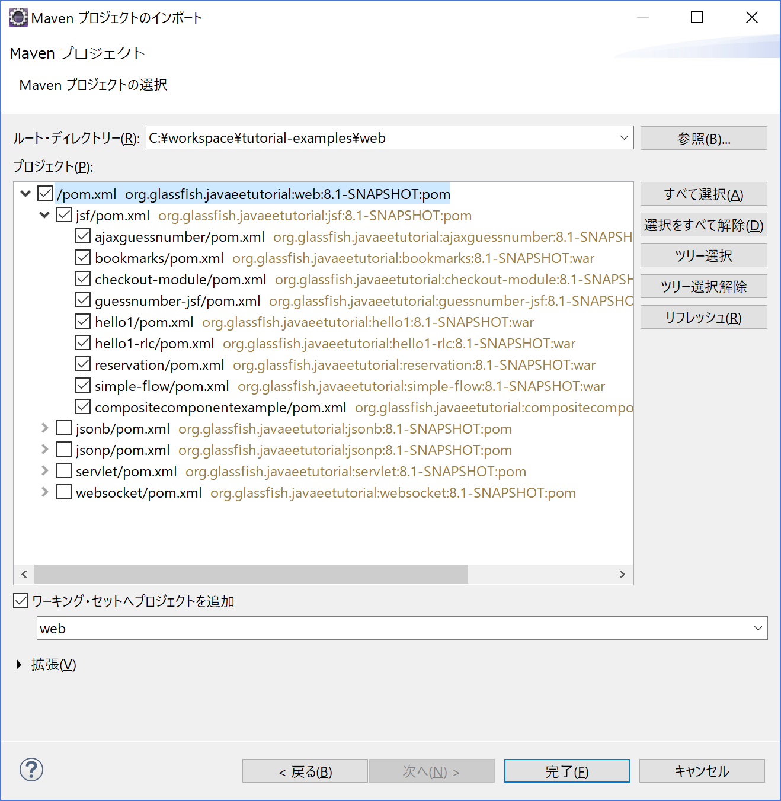Select the websocket/pom.xml row text

tap(326, 492)
